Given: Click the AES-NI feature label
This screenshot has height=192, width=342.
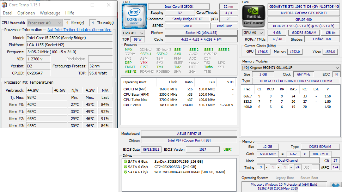Looking at the screenshot, I should 130,71.
